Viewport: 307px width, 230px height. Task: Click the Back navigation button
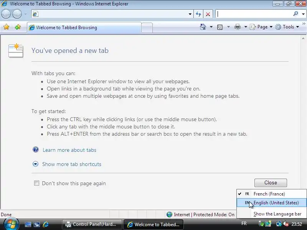coord(6,14)
